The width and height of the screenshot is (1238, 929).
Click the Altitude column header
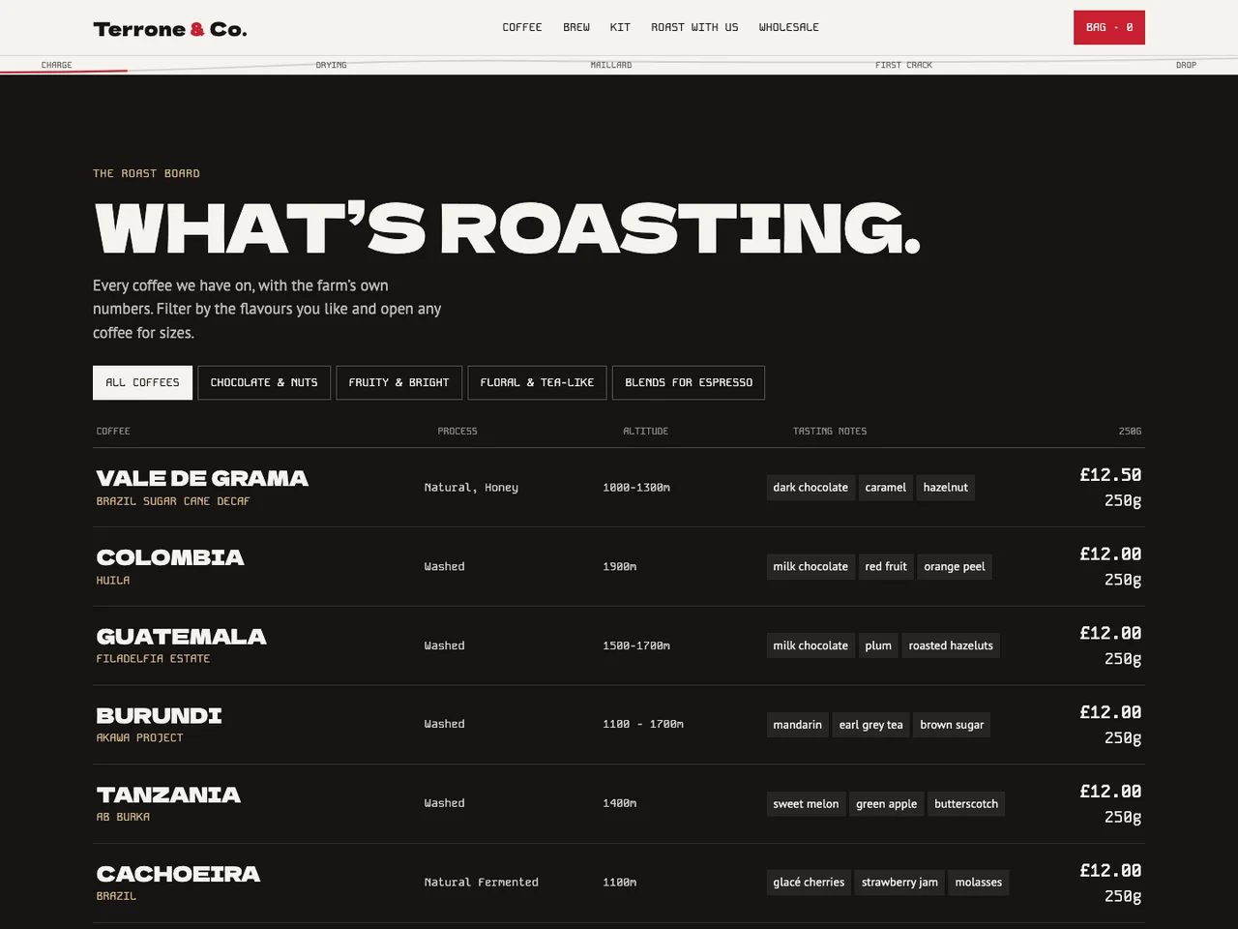(645, 431)
